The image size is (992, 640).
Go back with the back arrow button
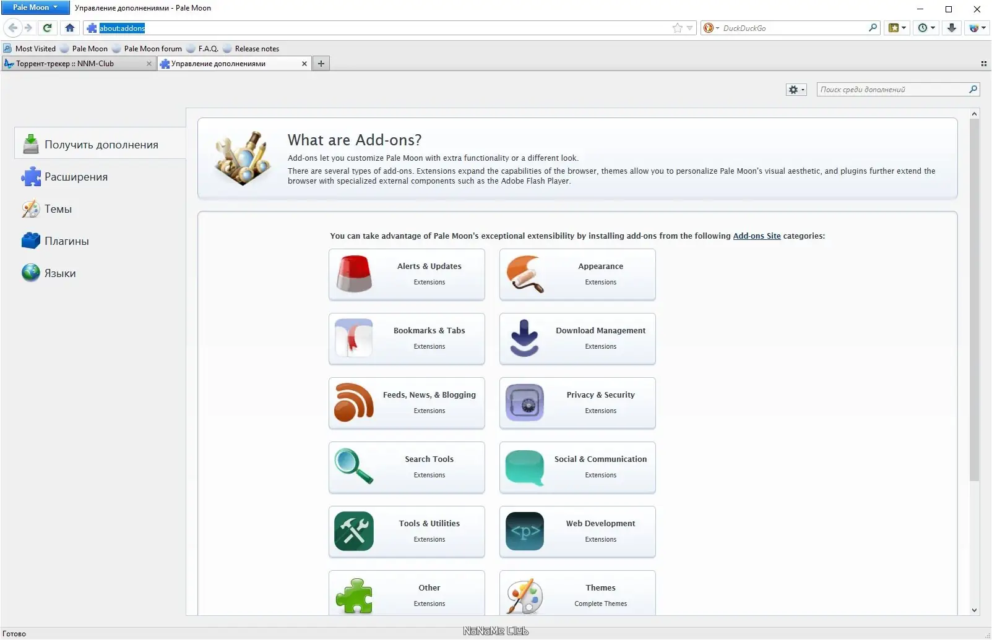coord(12,28)
